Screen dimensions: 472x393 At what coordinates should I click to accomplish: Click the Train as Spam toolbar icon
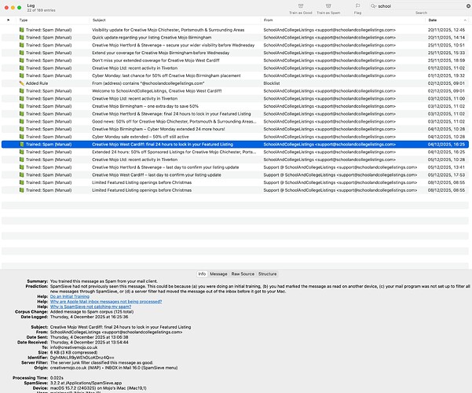coord(328,6)
